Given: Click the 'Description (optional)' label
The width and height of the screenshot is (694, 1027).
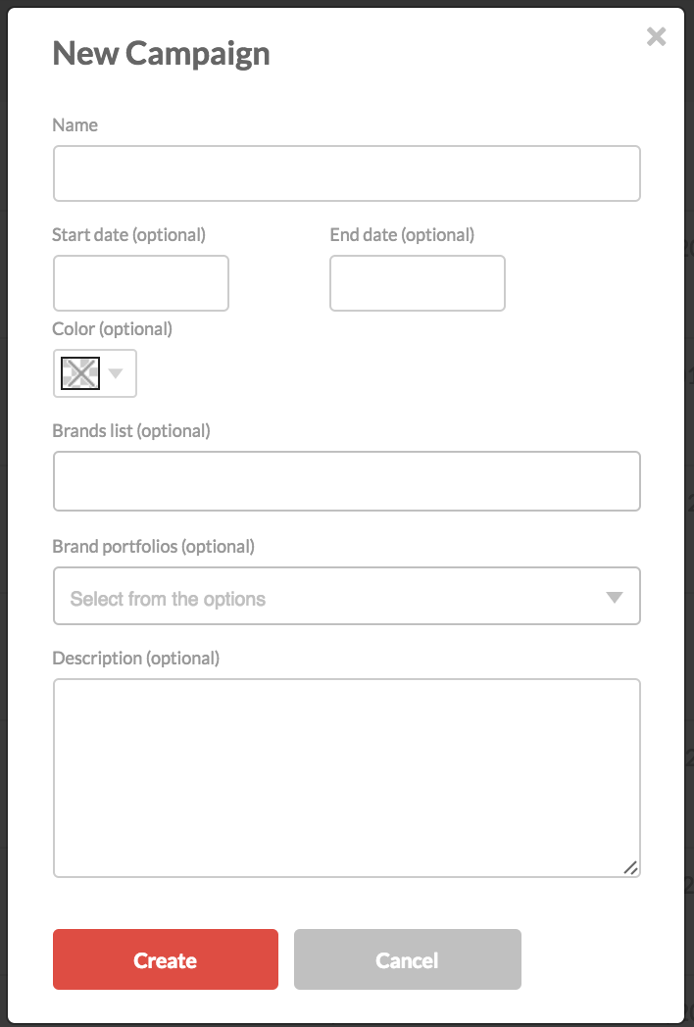Looking at the screenshot, I should (135, 659).
